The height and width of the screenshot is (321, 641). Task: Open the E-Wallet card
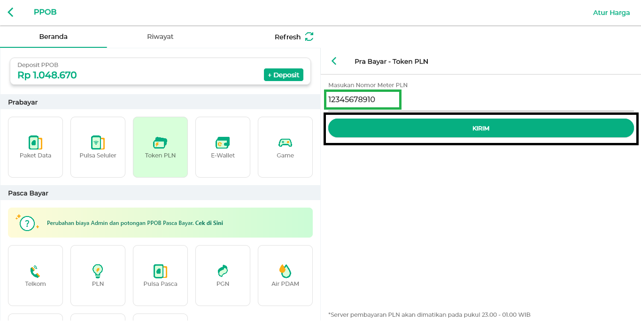[223, 147]
